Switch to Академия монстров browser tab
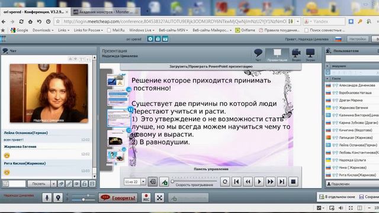The image size is (379, 213). [106, 12]
